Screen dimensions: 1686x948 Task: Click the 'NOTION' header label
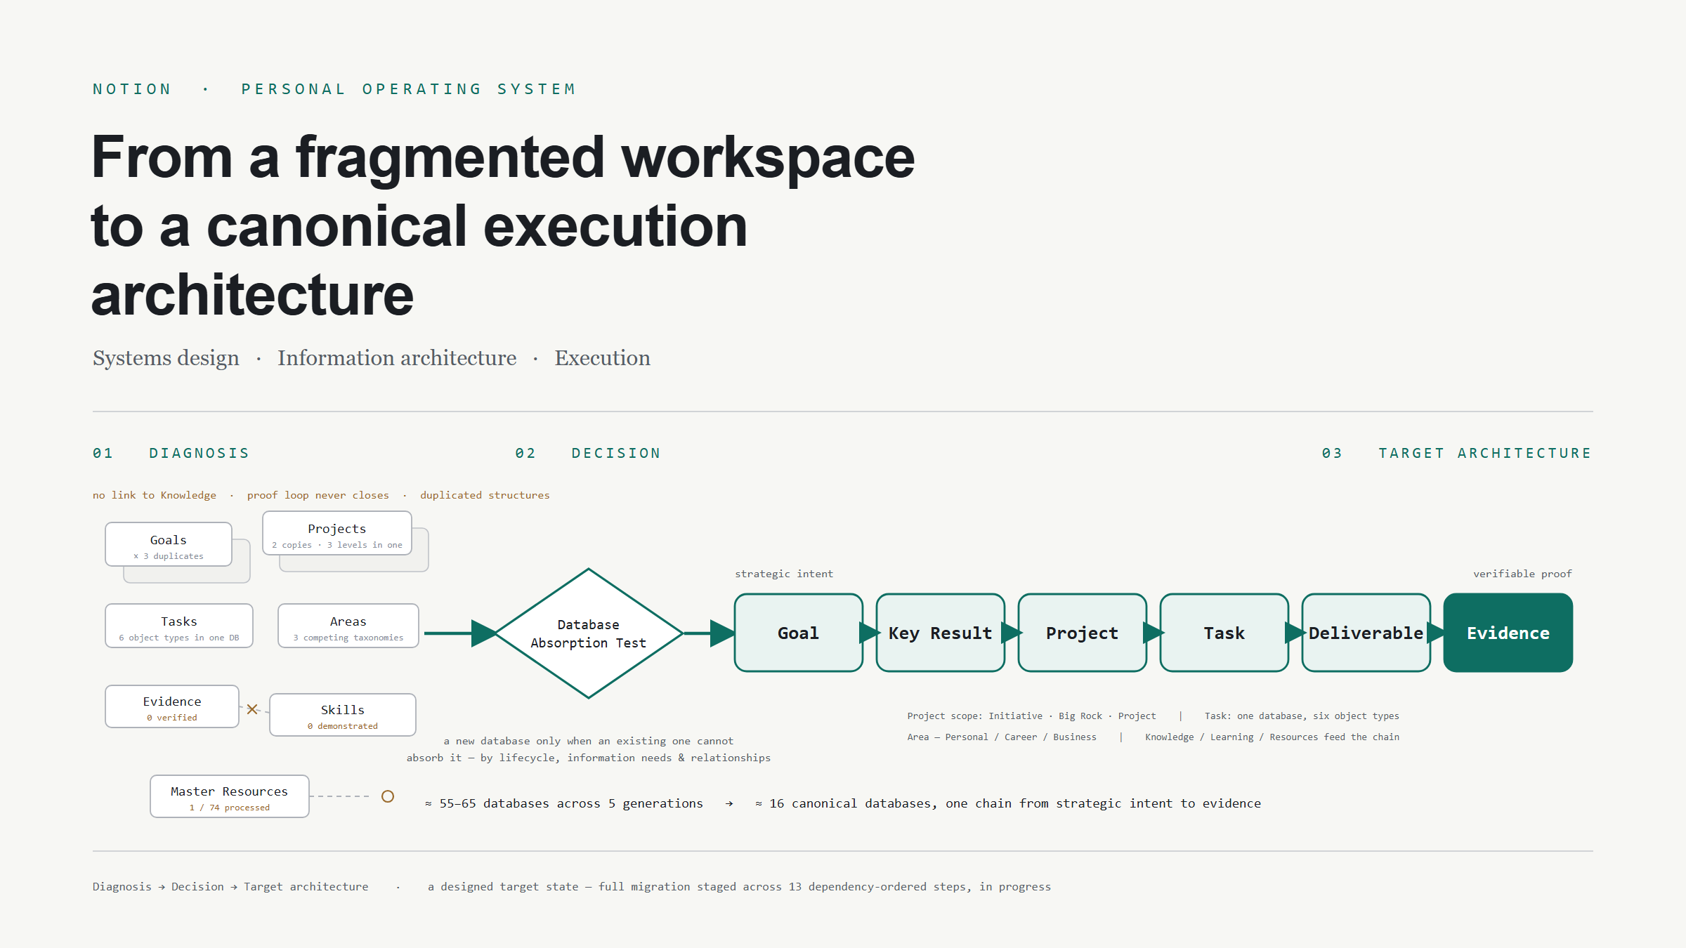coord(132,89)
